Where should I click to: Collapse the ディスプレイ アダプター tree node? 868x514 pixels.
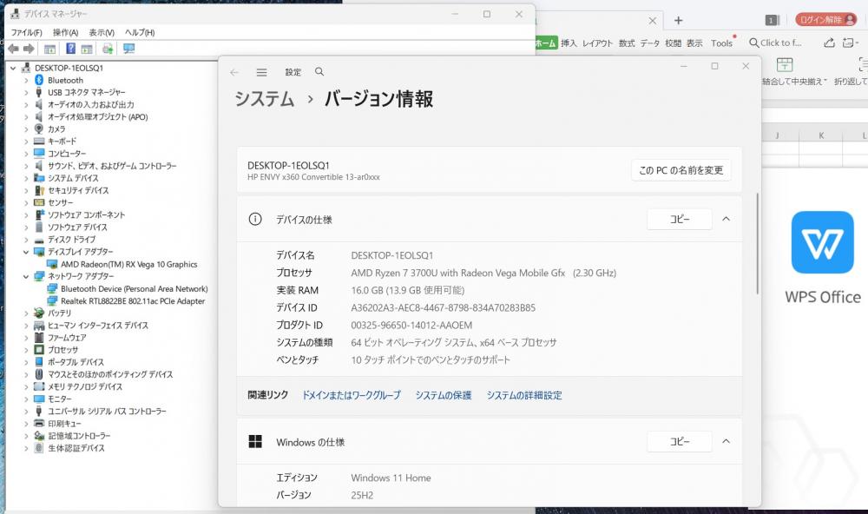tap(26, 252)
